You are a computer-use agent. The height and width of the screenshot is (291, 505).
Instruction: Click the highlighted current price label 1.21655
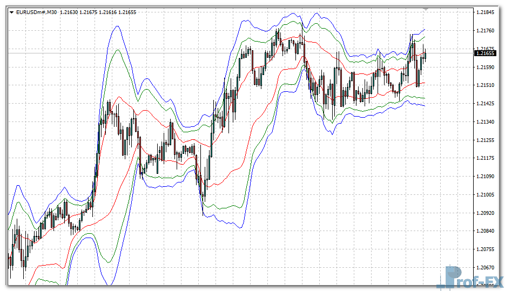click(484, 53)
